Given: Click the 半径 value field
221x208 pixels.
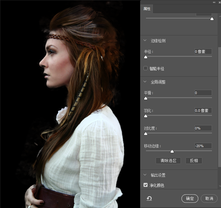Looking at the screenshot, I should [203, 52].
